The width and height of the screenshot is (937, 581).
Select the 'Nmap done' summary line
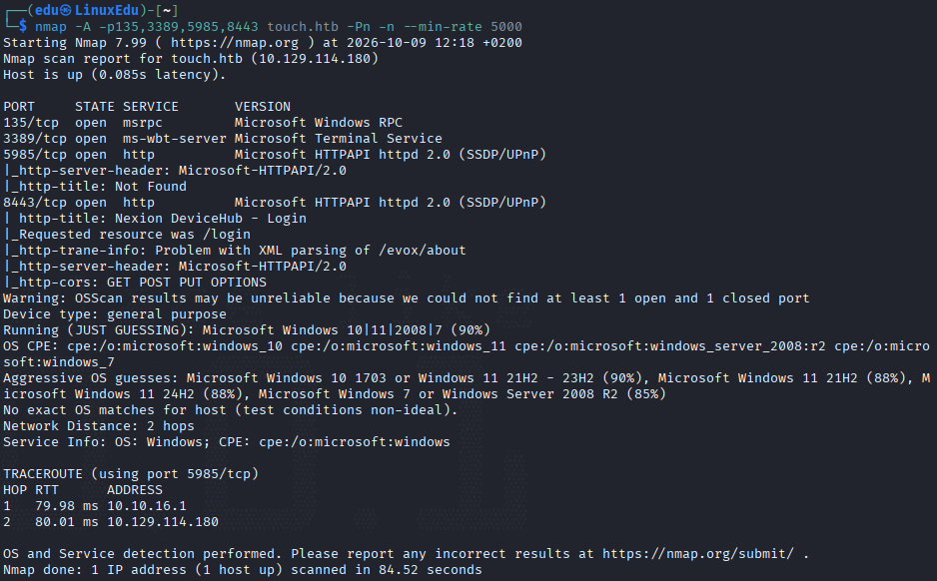click(x=242, y=570)
